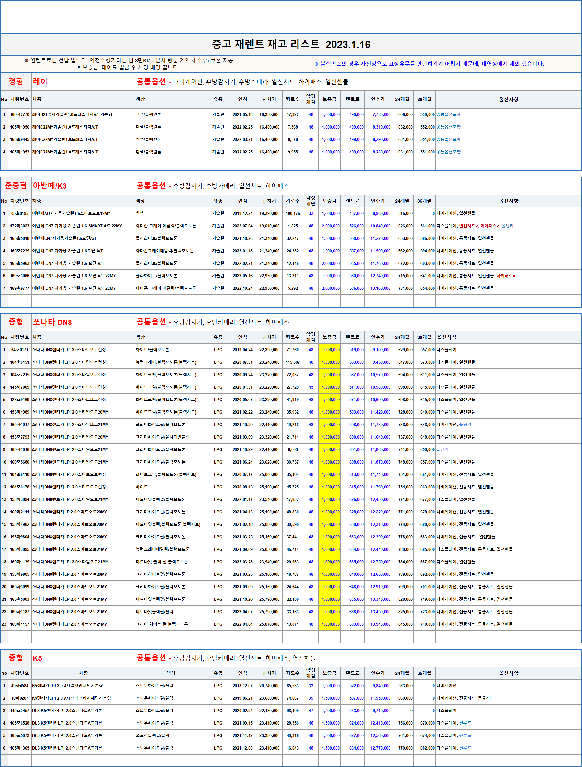Click vehicle number 145허7009
Screen dimensions: 582x767
20,387
